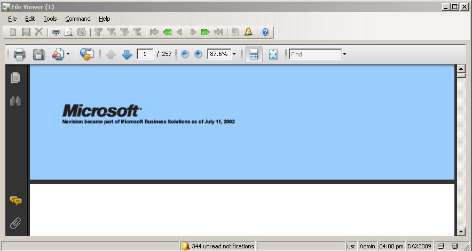This screenshot has width=472, height=251.
Task: Open the binoculars Search panel in sidebar
Action: (x=15, y=101)
